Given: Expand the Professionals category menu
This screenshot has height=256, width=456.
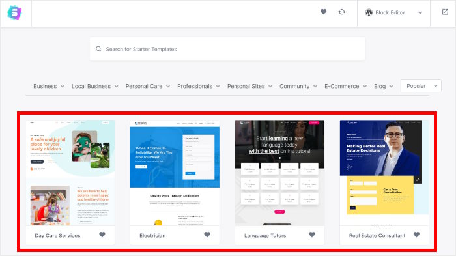Looking at the screenshot, I should (199, 86).
